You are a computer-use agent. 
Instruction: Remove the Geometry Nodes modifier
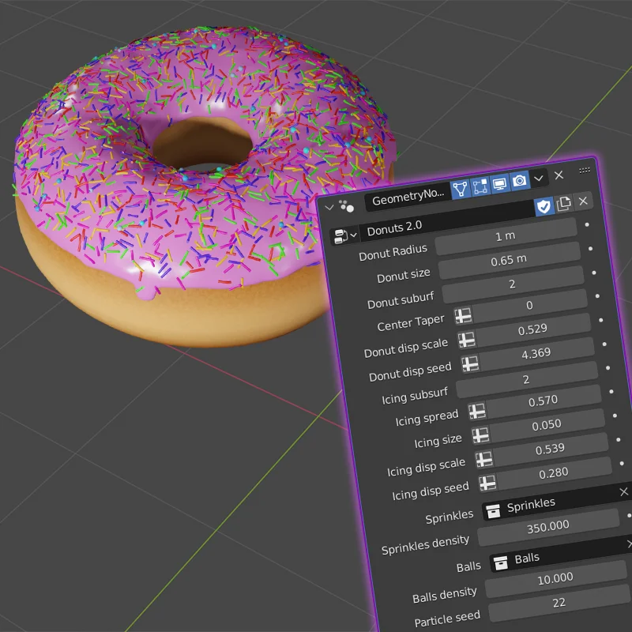(559, 175)
